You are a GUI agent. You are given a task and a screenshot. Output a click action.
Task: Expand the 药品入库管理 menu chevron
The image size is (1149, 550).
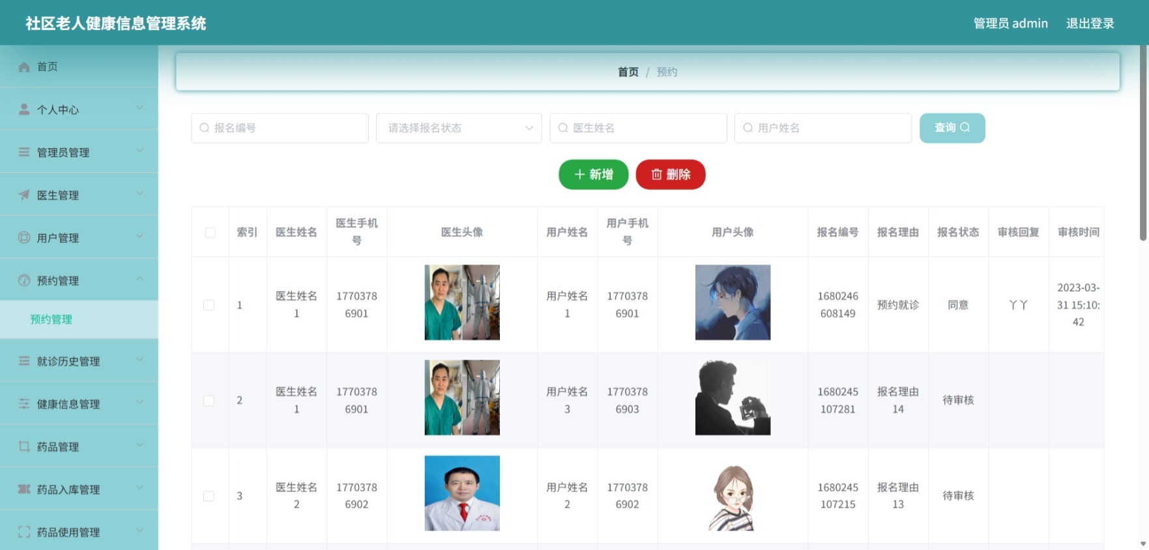click(139, 488)
